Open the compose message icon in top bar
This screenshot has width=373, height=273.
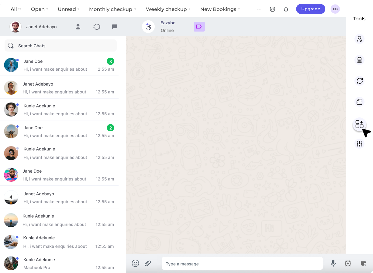(x=272, y=9)
